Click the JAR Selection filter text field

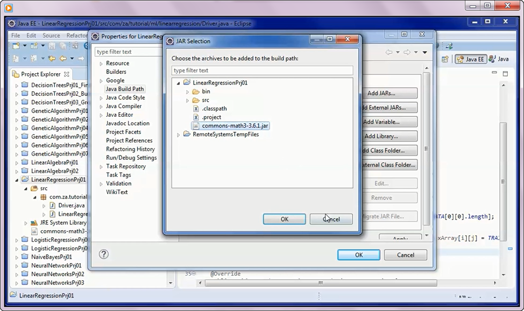[x=262, y=70]
